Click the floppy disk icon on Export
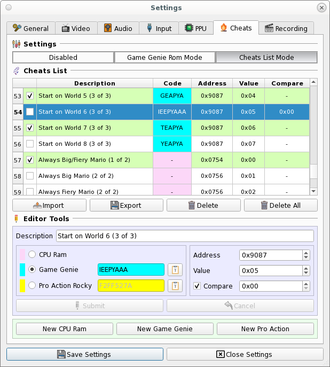Viewport: 330px width, 367px height. pyautogui.click(x=115, y=205)
